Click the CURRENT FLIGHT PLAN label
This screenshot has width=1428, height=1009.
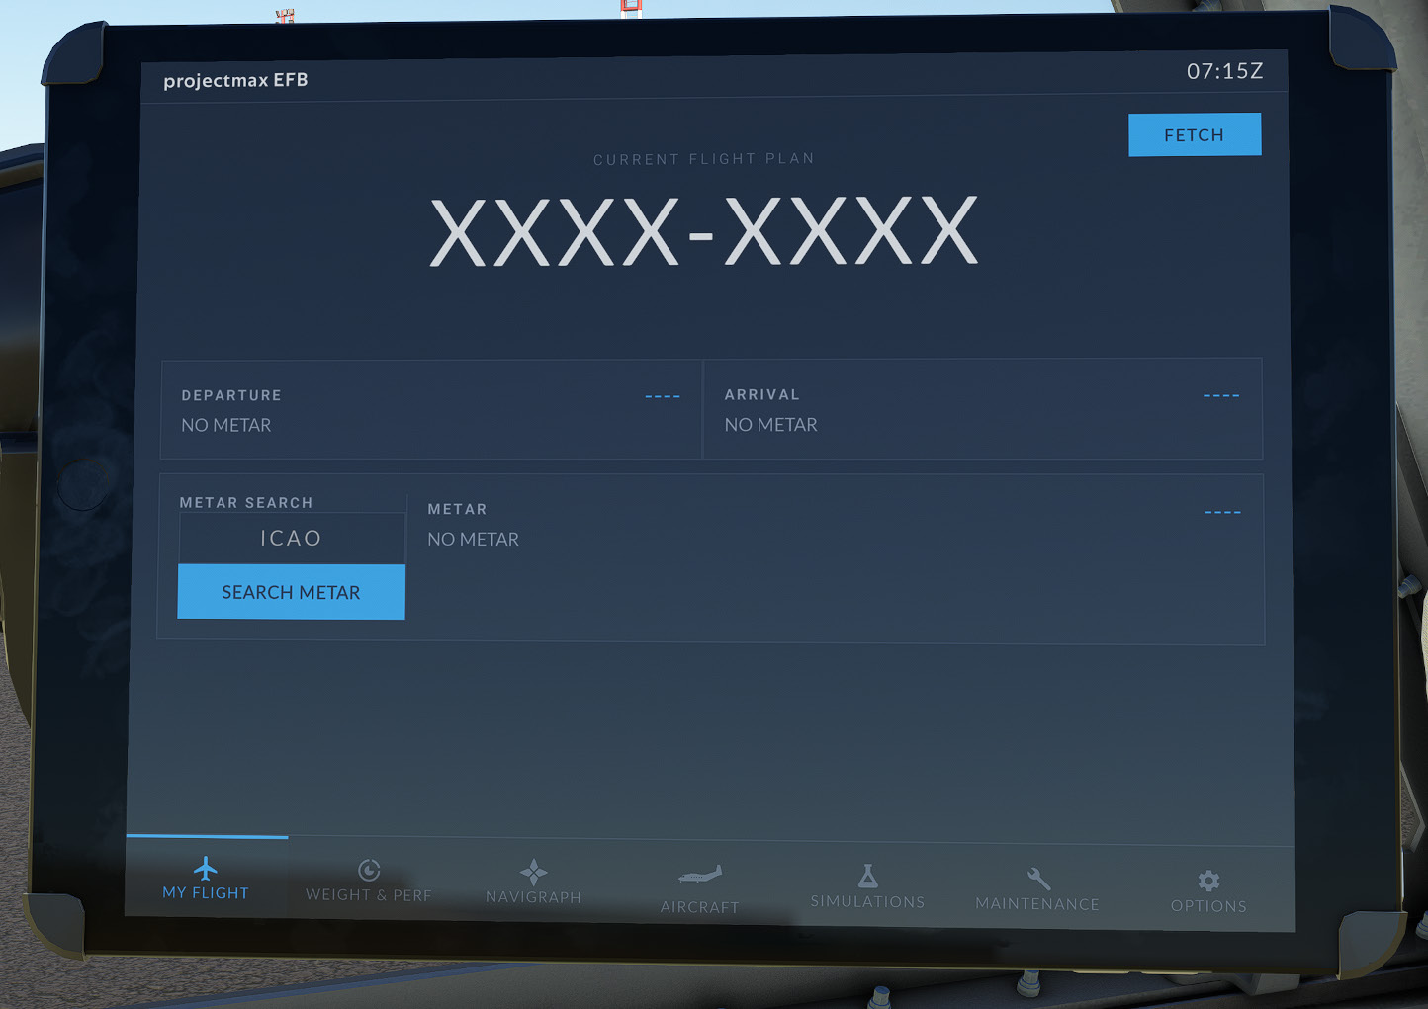click(x=704, y=158)
